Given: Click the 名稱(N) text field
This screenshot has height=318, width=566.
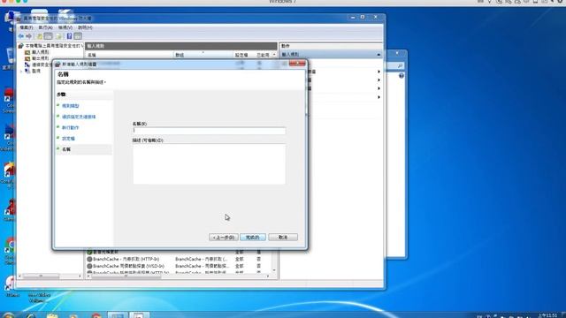Looking at the screenshot, I should (209, 131).
